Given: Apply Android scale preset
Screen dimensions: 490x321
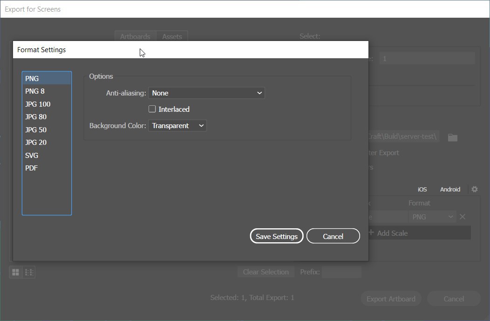Looking at the screenshot, I should 450,190.
